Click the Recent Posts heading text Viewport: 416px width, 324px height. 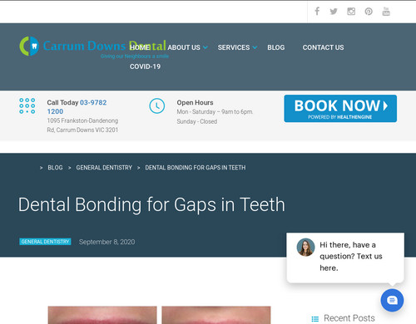click(349, 318)
